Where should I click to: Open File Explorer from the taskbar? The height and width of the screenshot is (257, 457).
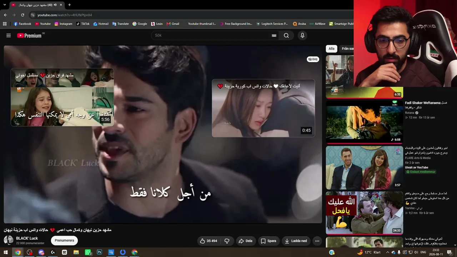76,252
